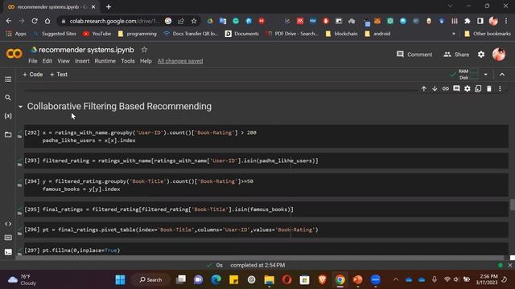The width and height of the screenshot is (515, 289).
Task: Open the weather widget 76°F Cloudy
Action: [x=23, y=280]
